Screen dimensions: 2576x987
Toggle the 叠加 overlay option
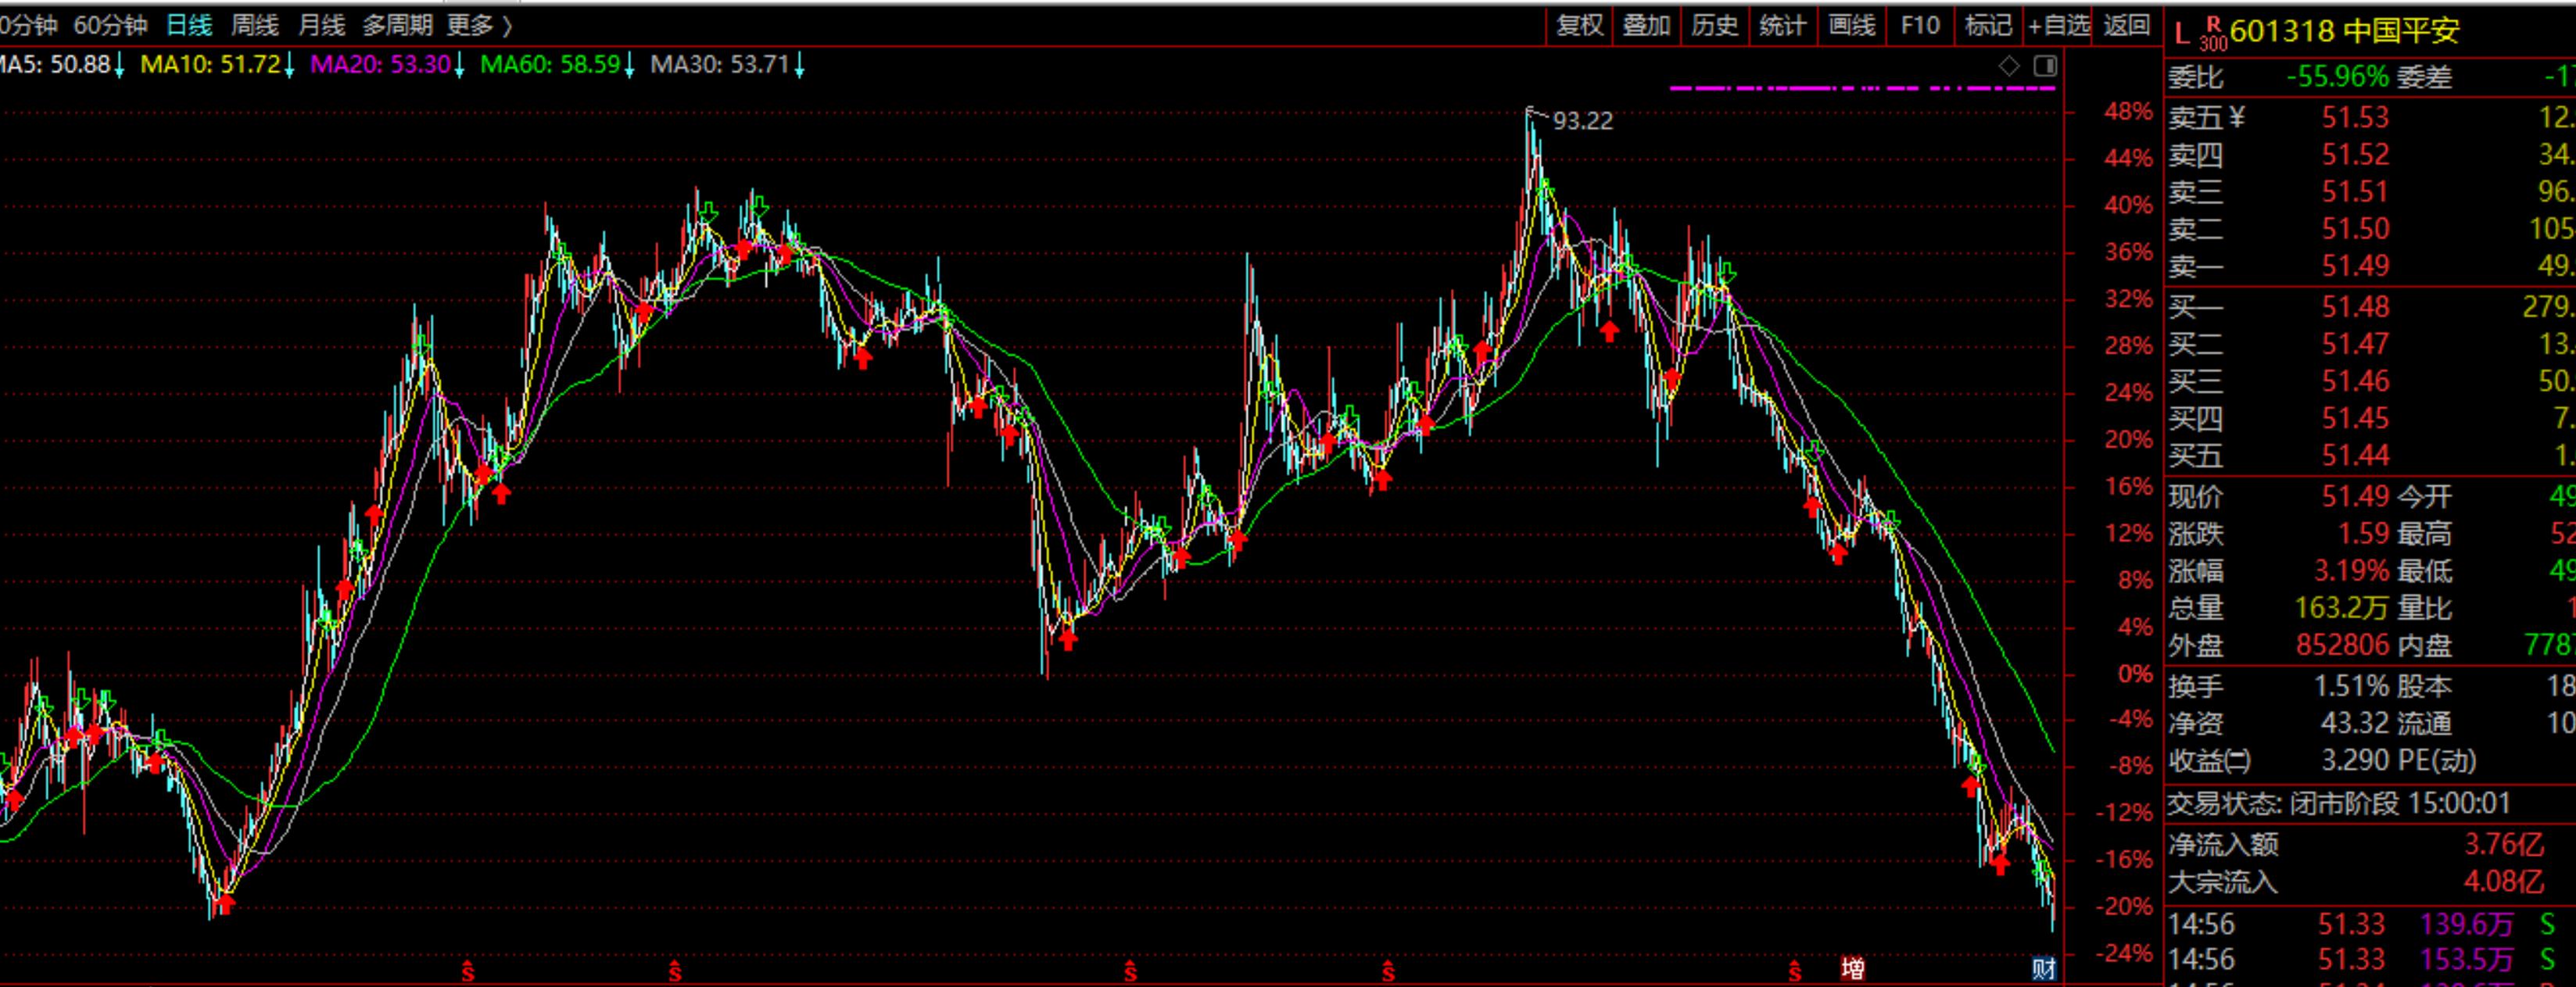pyautogui.click(x=1646, y=25)
